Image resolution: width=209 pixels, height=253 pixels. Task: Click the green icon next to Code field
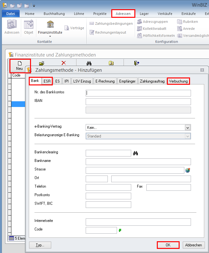click(120, 230)
